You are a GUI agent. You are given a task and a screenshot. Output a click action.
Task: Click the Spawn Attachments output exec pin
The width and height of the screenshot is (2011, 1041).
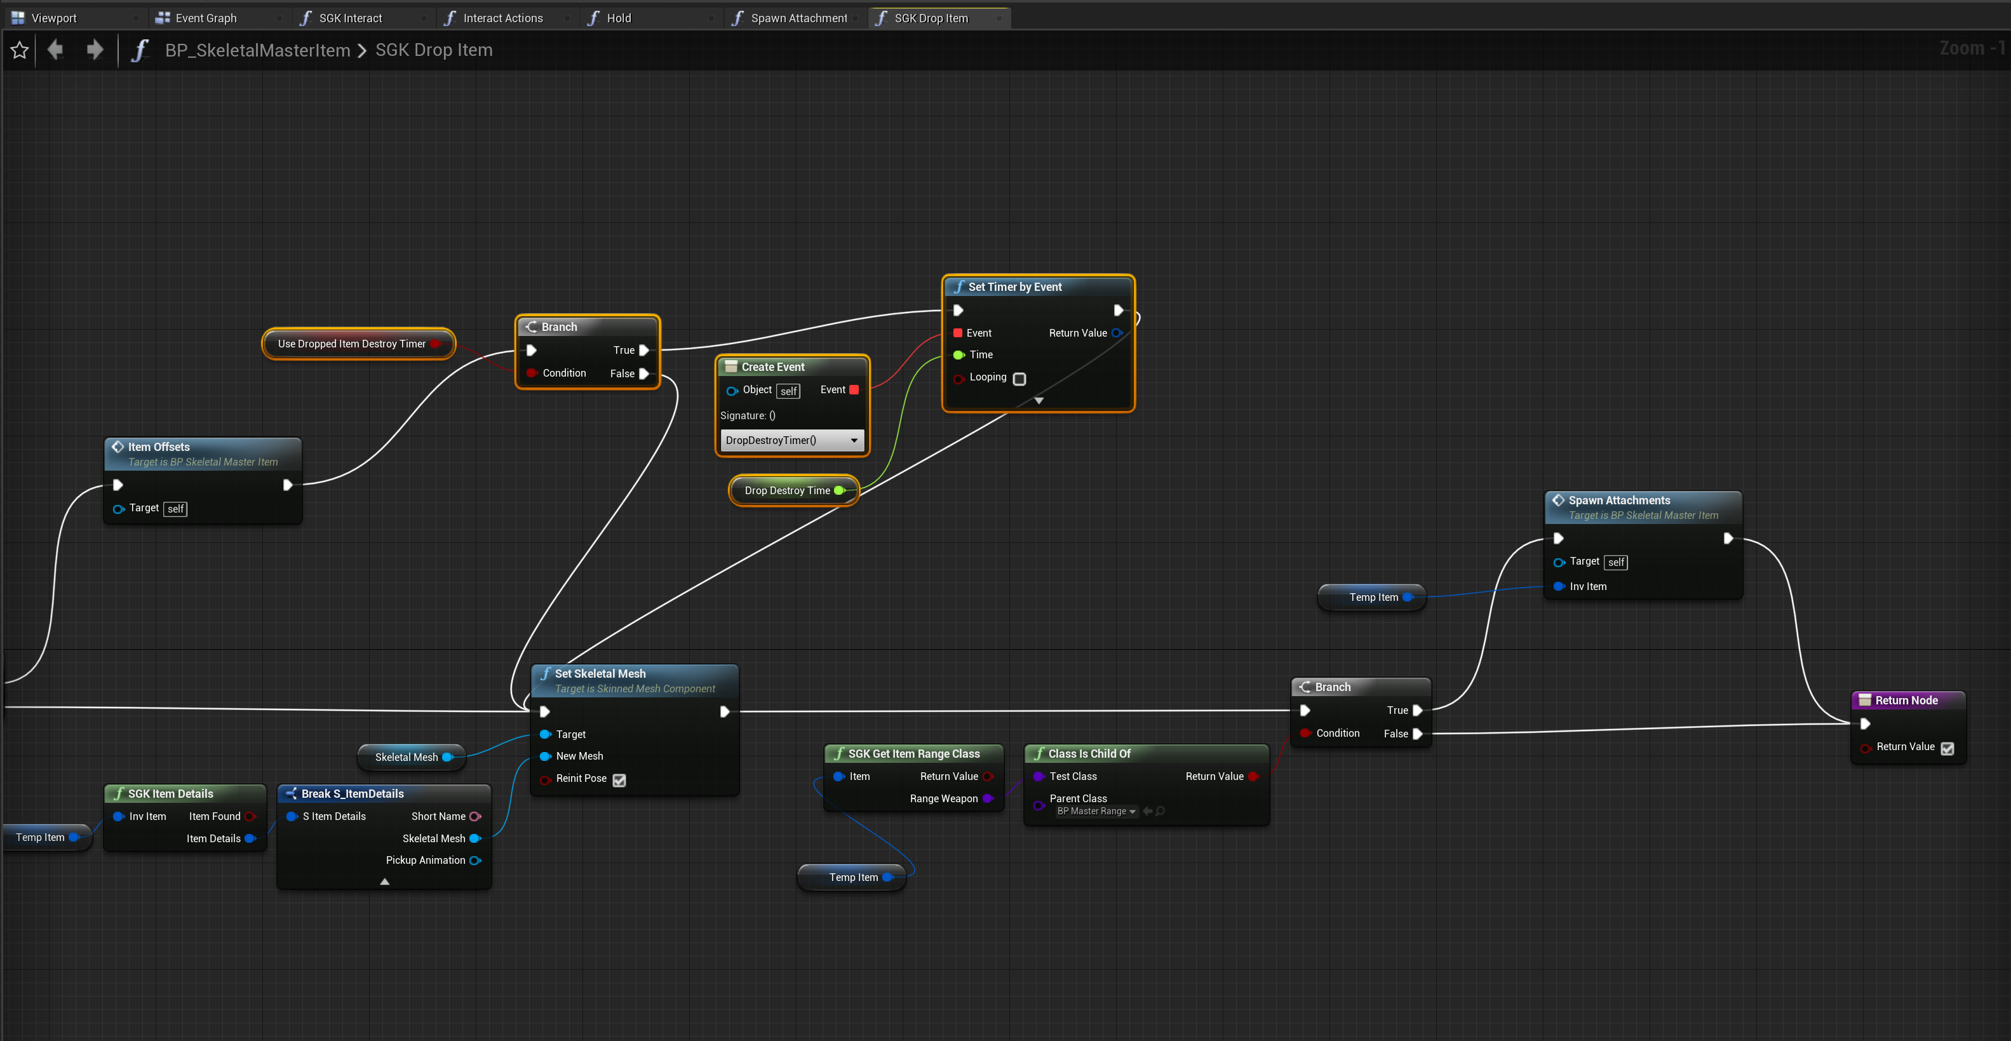[1728, 539]
